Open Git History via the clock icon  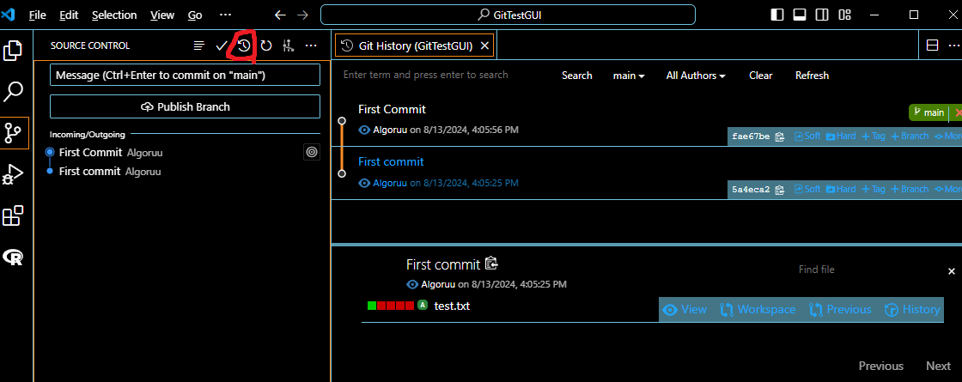click(x=244, y=45)
